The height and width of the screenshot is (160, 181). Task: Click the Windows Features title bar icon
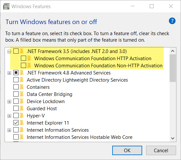pos(6,6)
